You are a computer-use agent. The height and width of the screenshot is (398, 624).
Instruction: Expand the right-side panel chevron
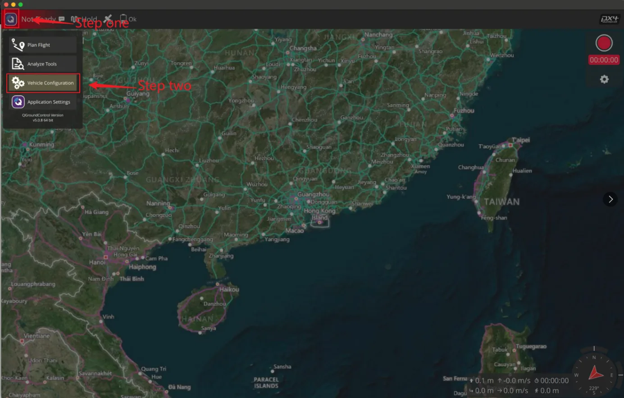610,199
